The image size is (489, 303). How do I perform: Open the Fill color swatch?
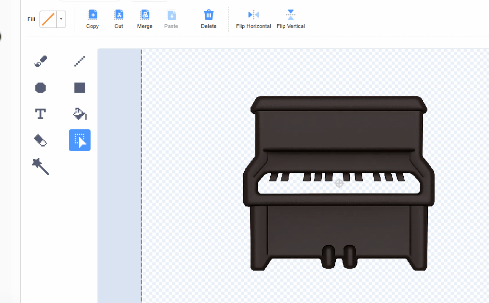pyautogui.click(x=48, y=19)
